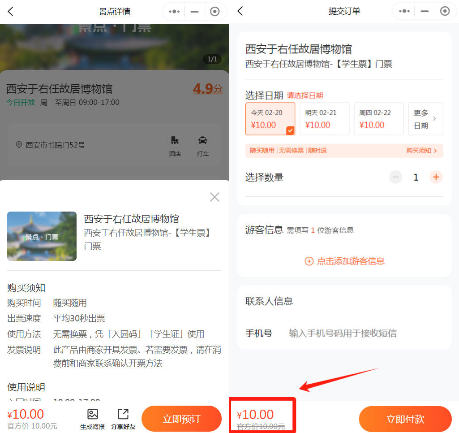Tap the location pin beside 西安市书院门52号
This screenshot has width=459, height=433.
19,145
